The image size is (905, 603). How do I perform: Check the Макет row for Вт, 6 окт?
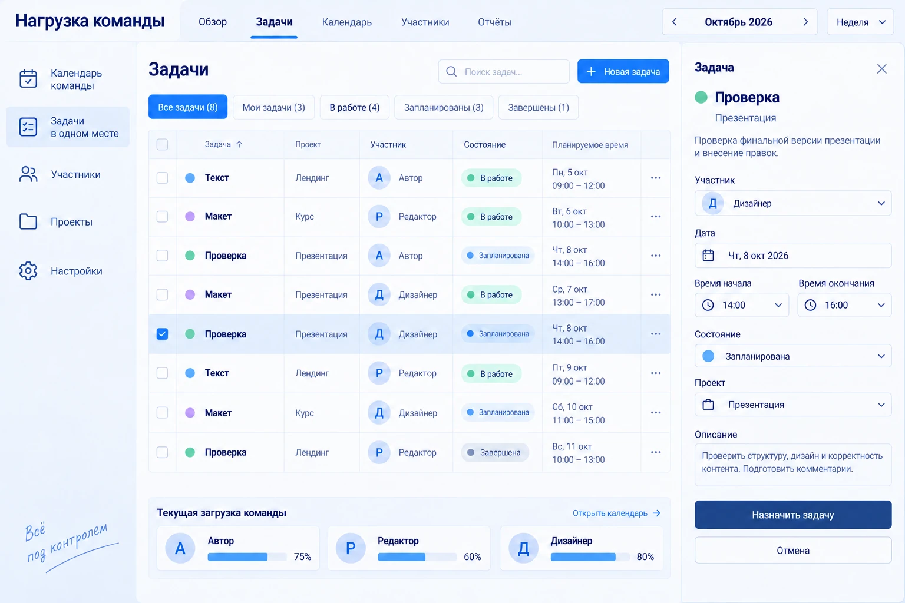point(162,217)
